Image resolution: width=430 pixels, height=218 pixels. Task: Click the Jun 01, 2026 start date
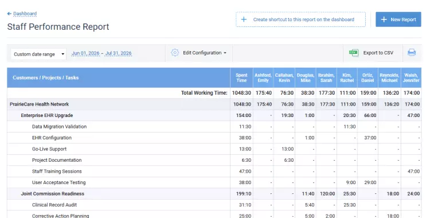coord(85,53)
